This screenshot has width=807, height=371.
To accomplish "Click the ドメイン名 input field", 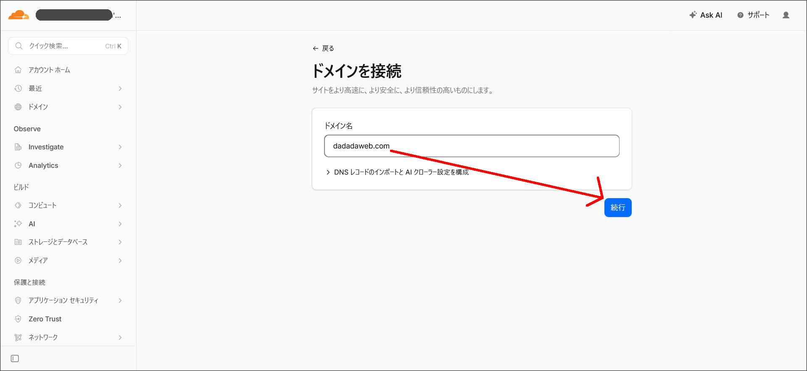I will pyautogui.click(x=472, y=146).
